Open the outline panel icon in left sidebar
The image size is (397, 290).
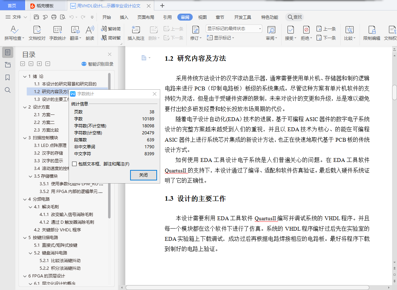click(x=8, y=52)
